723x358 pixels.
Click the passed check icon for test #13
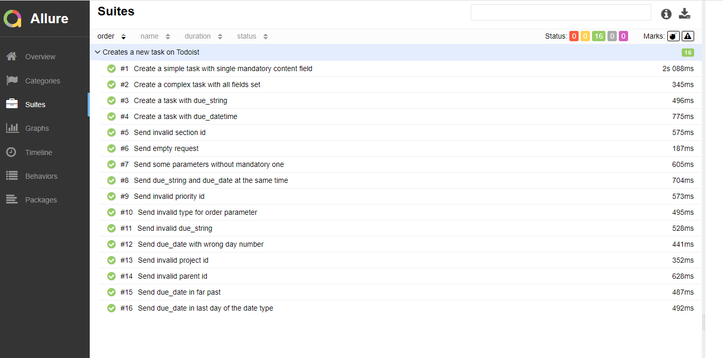coord(111,260)
